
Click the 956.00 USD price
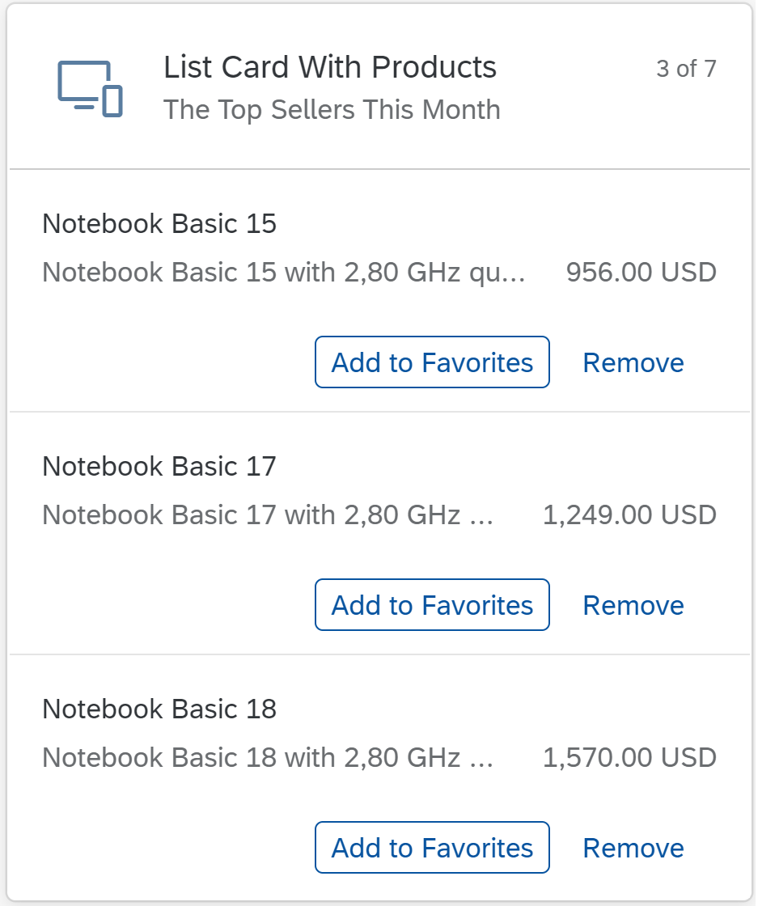pos(642,272)
